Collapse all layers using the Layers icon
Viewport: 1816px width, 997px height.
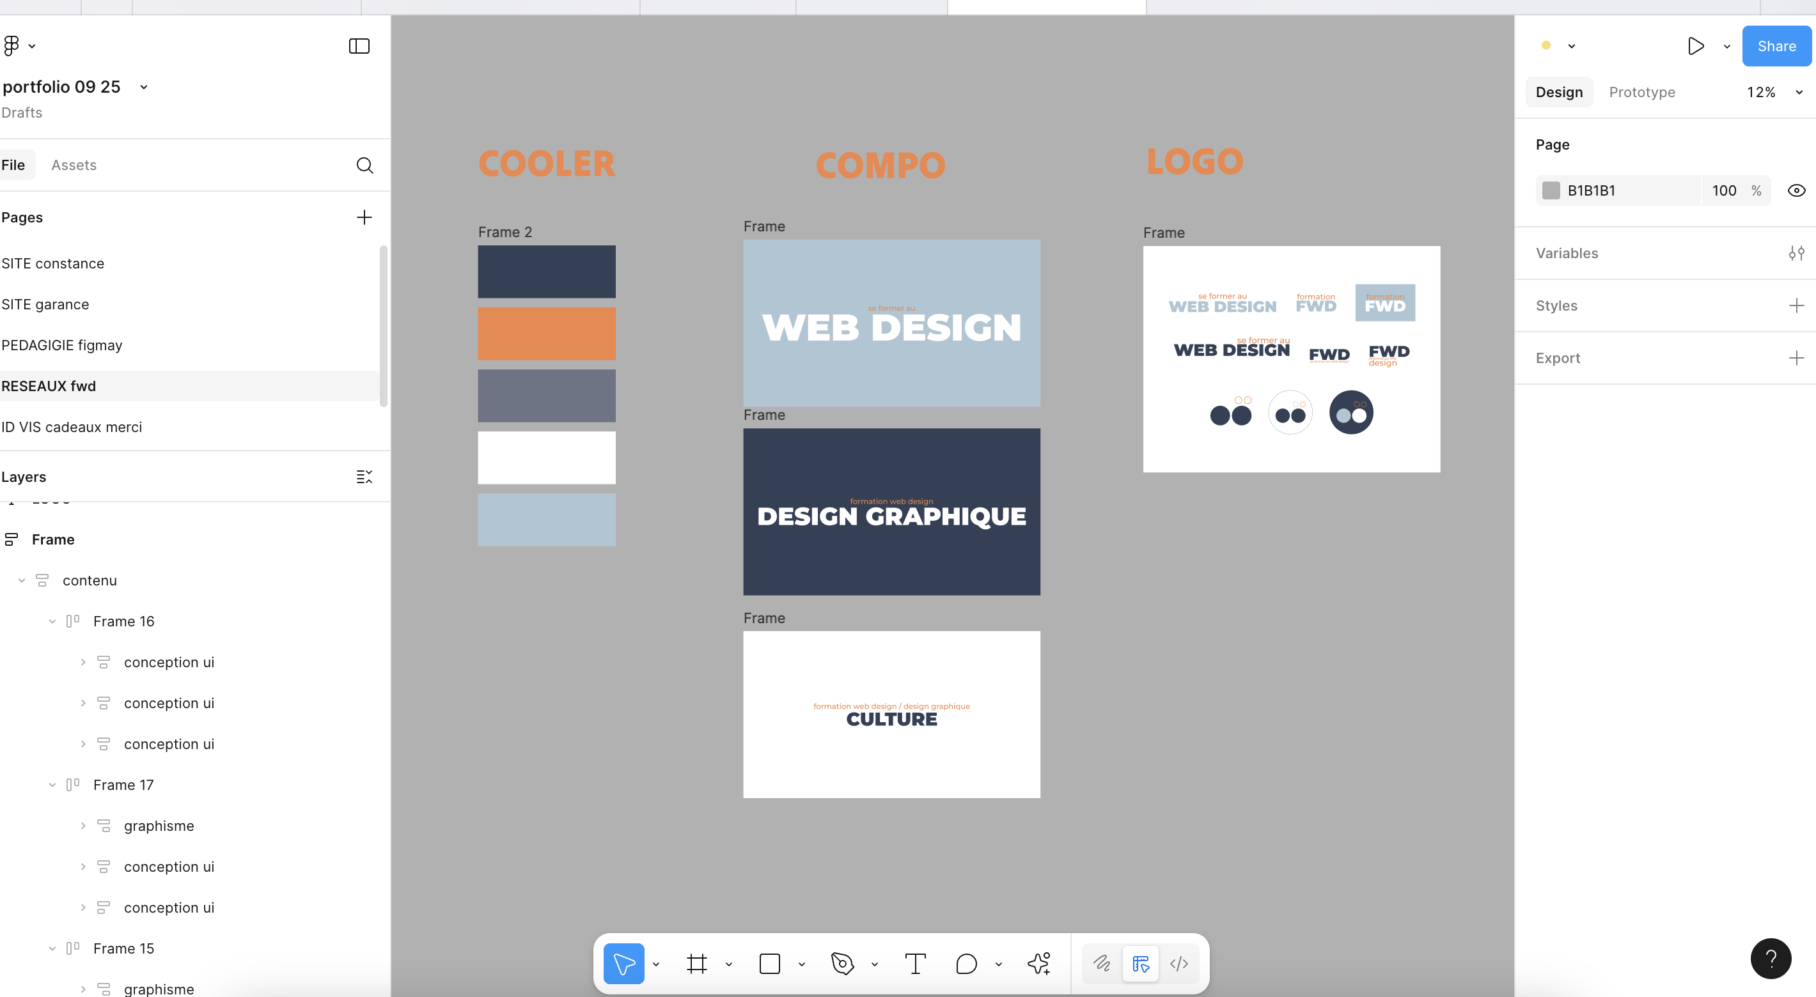(x=364, y=477)
